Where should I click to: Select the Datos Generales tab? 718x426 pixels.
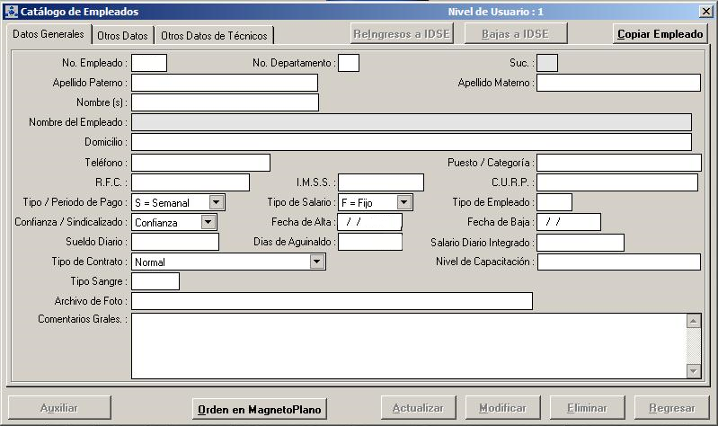[49, 34]
